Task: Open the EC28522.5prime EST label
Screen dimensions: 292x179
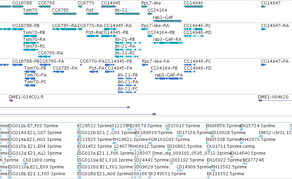Action: click(94, 126)
